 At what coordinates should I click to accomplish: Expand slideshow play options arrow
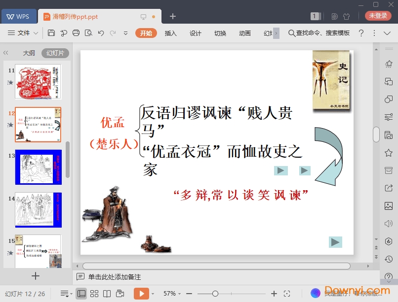tap(153, 294)
